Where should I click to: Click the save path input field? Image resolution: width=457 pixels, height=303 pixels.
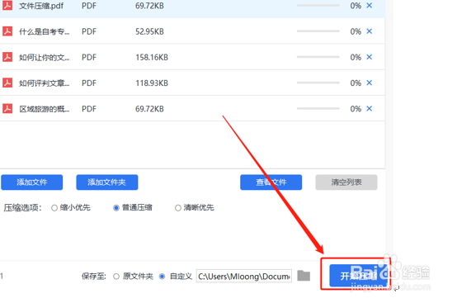point(244,277)
